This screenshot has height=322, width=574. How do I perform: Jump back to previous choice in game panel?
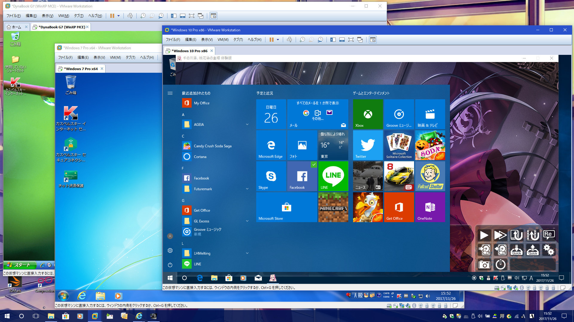point(516,235)
